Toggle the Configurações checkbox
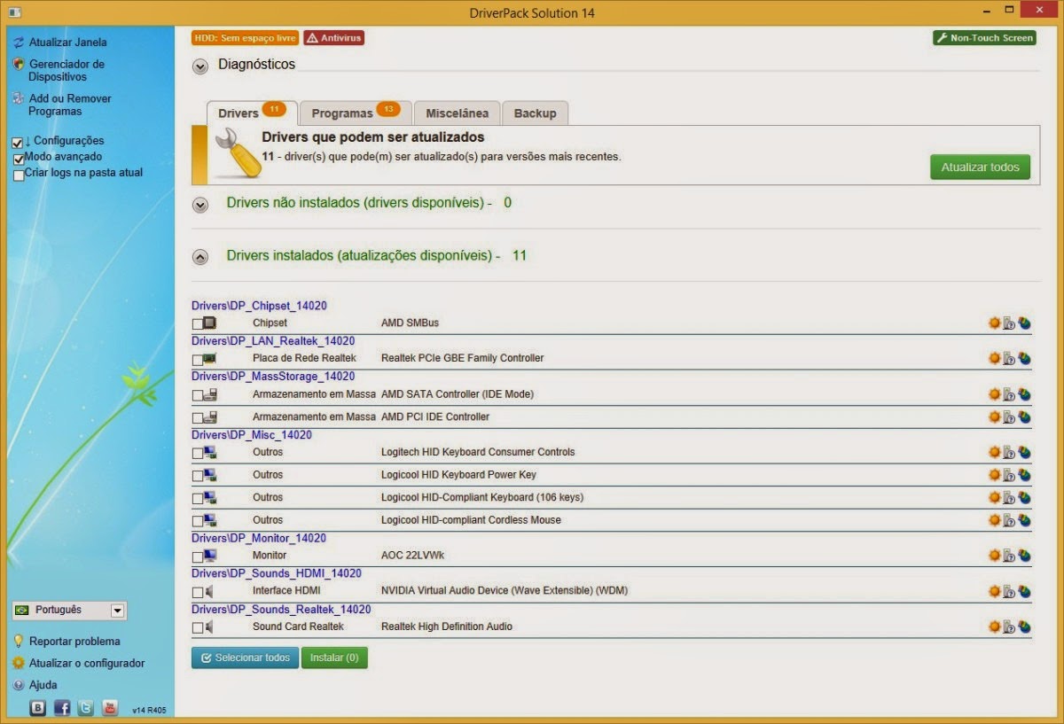This screenshot has height=724, width=1064. tap(18, 142)
